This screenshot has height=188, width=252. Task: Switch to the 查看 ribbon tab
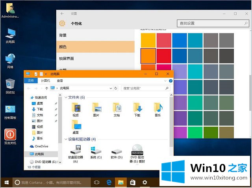tap(60, 80)
